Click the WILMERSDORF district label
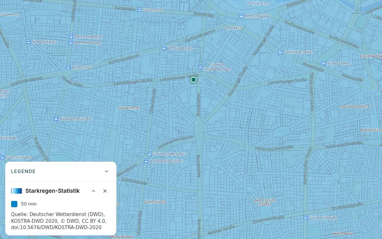This screenshot has width=382, height=239. click(122, 237)
